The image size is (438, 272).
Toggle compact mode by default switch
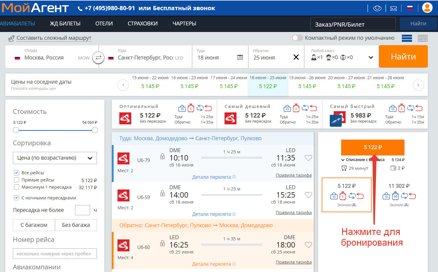[x=297, y=38]
